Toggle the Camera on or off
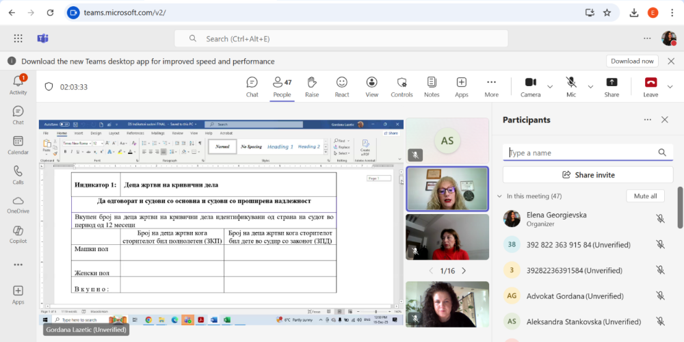This screenshot has width=684, height=342. point(530,86)
